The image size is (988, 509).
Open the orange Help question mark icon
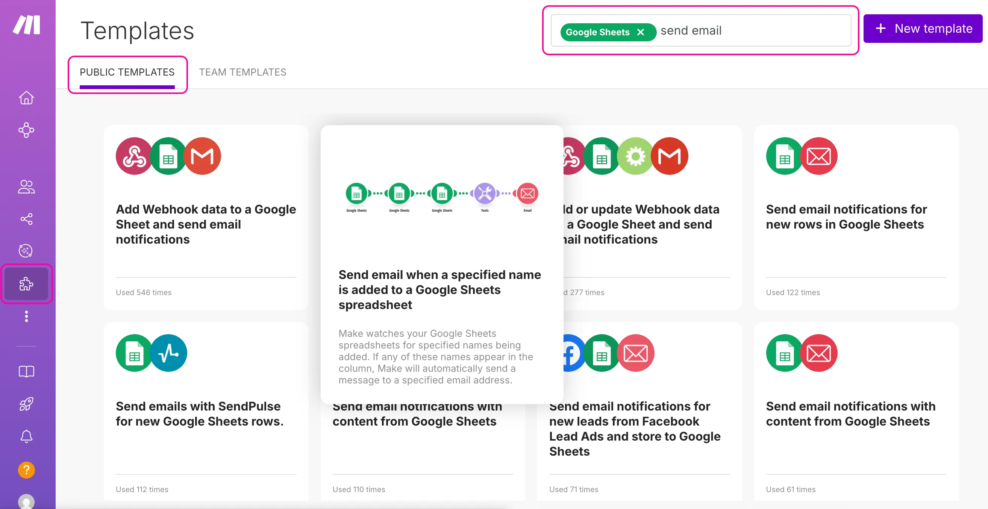tap(26, 470)
